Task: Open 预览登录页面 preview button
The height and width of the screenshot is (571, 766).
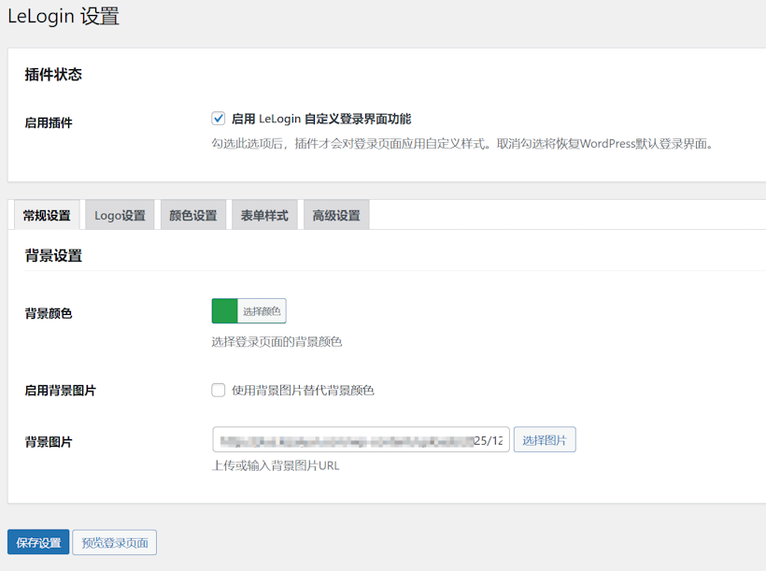Action: pos(115,543)
